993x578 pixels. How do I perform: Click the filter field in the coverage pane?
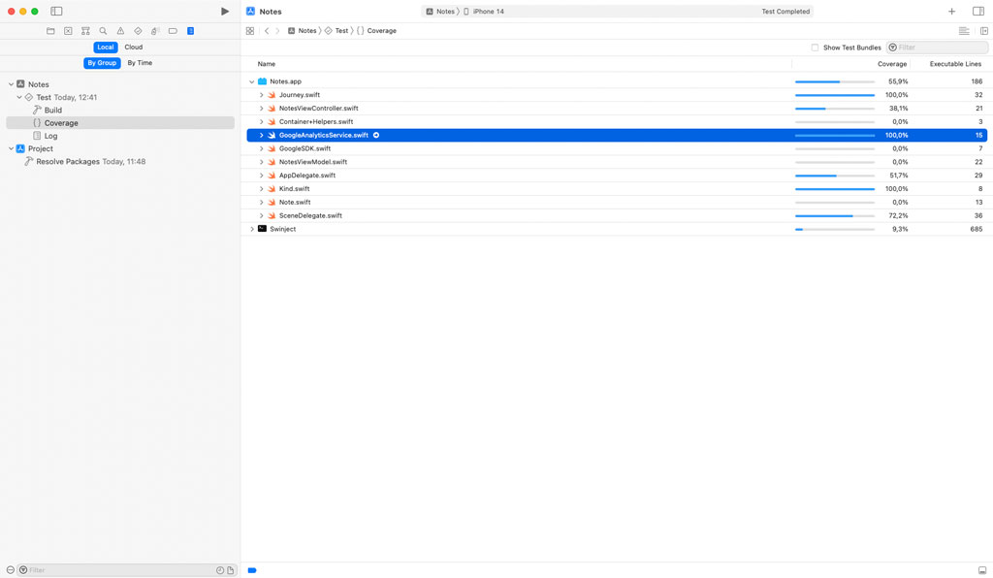(x=936, y=47)
